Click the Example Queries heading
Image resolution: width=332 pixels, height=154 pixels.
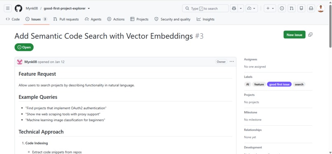tap(38, 97)
